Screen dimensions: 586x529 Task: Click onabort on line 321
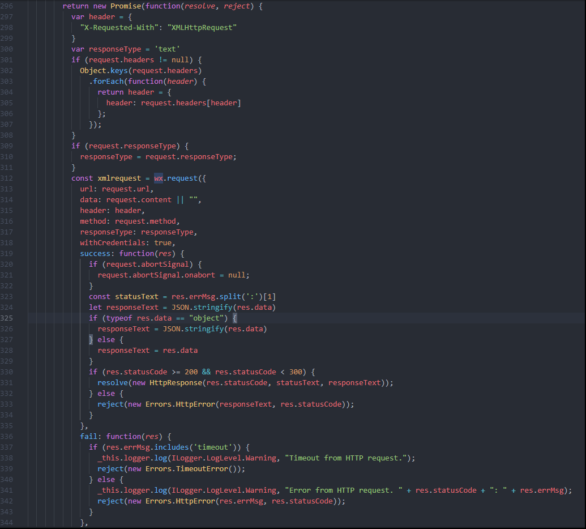(200, 275)
